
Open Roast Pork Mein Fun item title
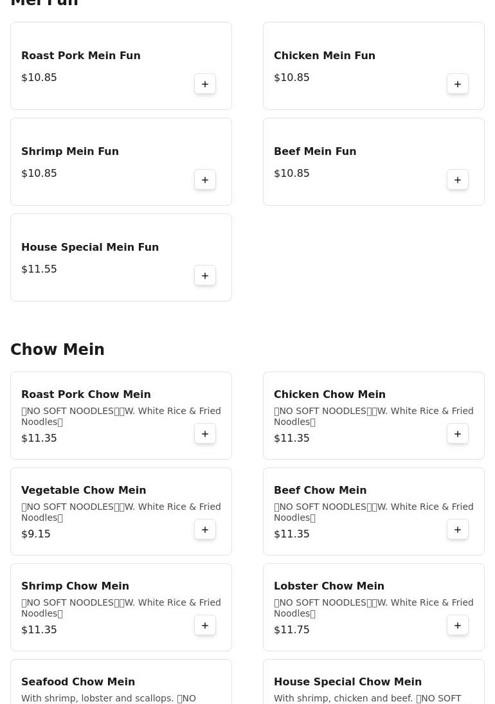(81, 56)
